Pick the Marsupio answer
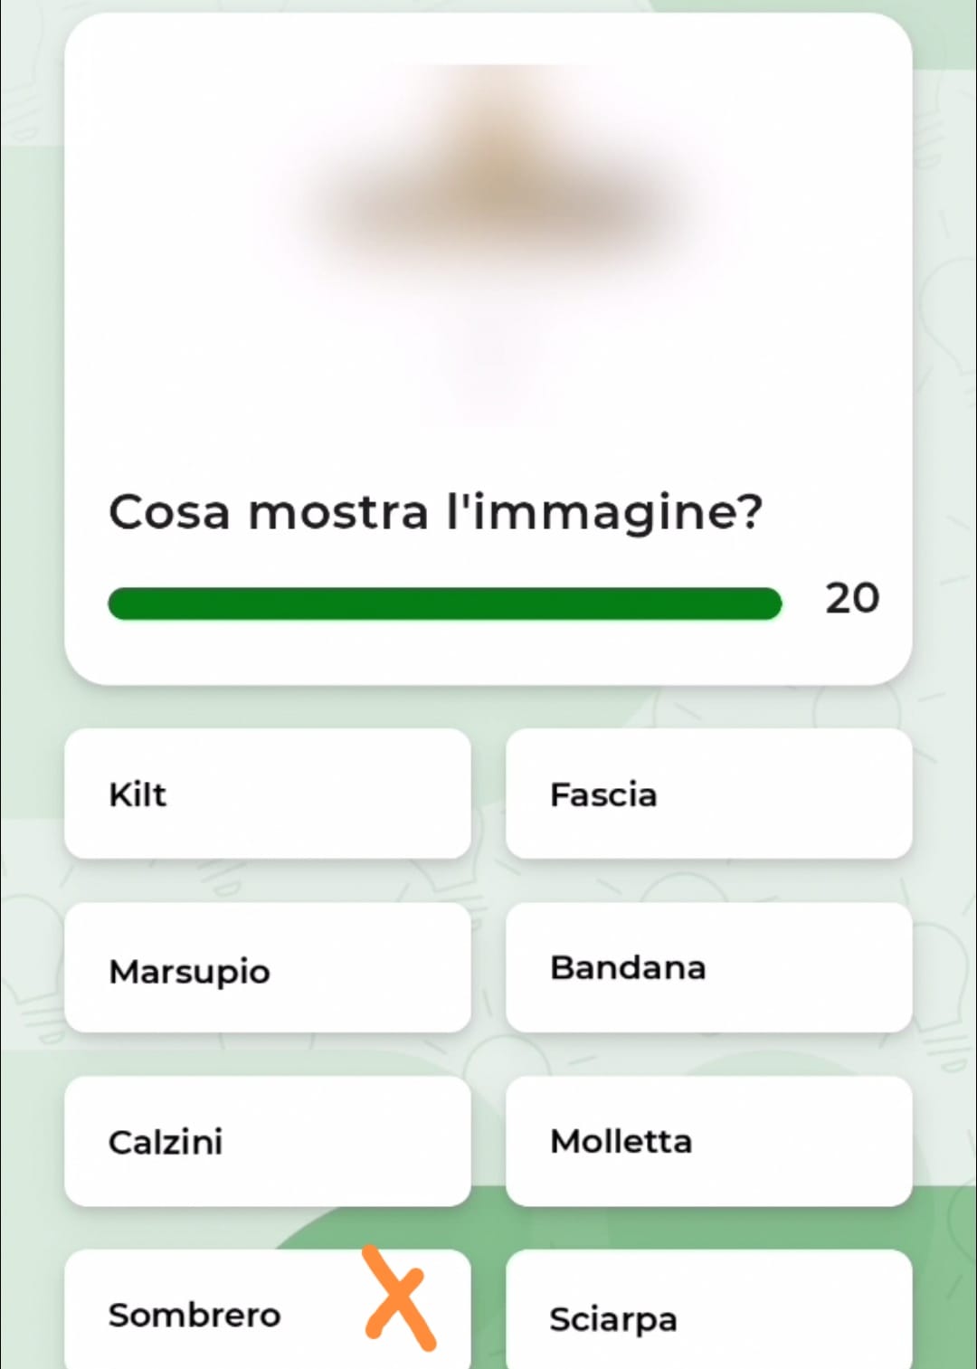The width and height of the screenshot is (977, 1369). coord(267,967)
